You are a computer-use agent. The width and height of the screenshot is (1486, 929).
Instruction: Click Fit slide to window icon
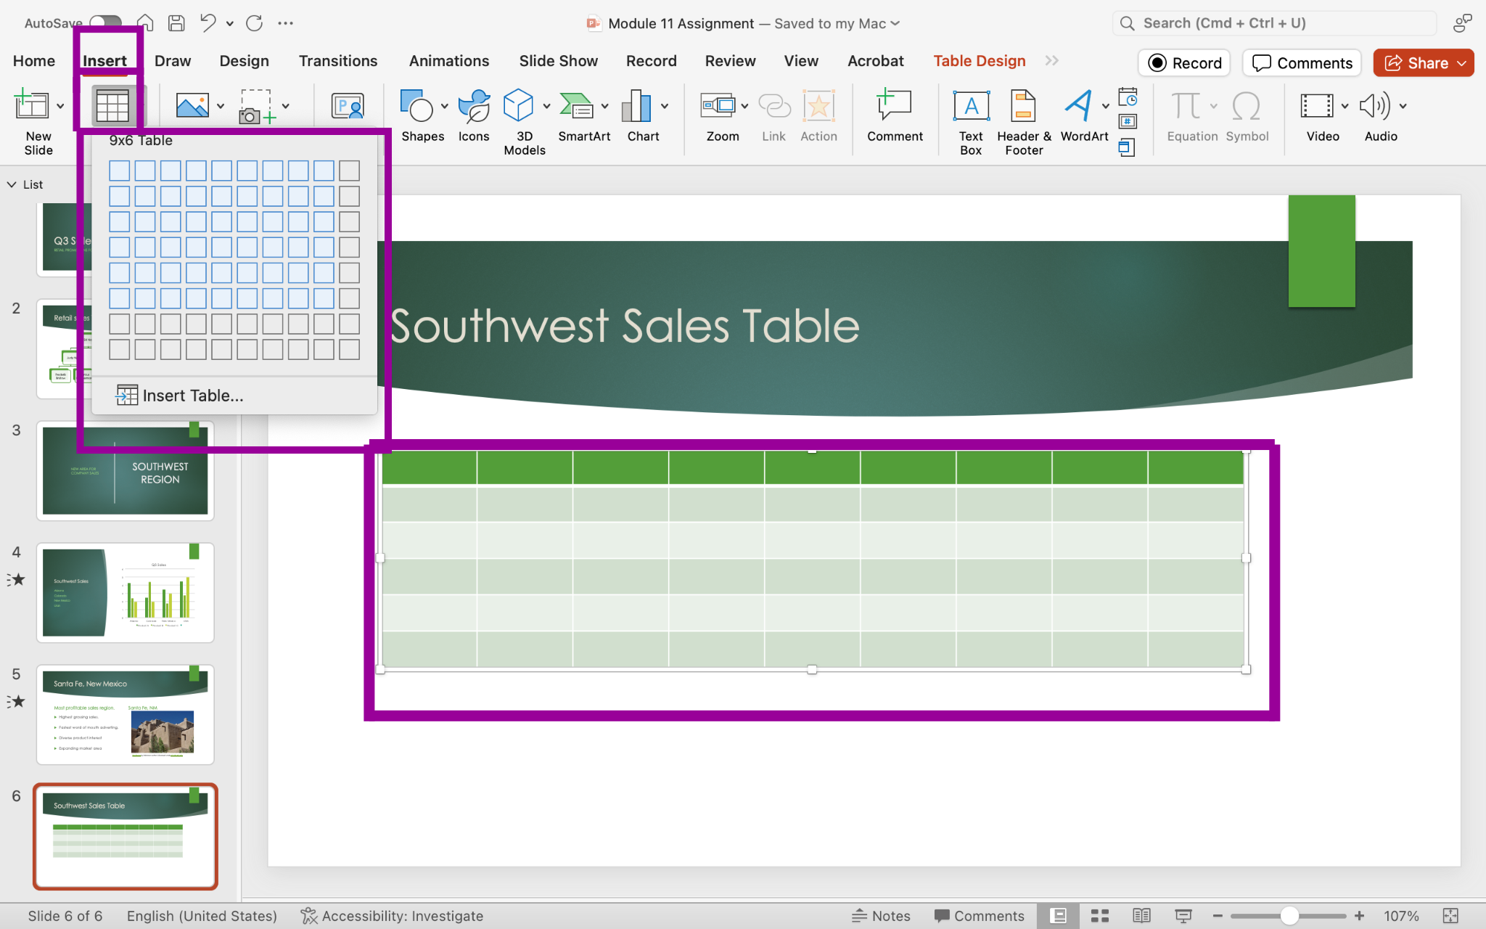[x=1450, y=916]
